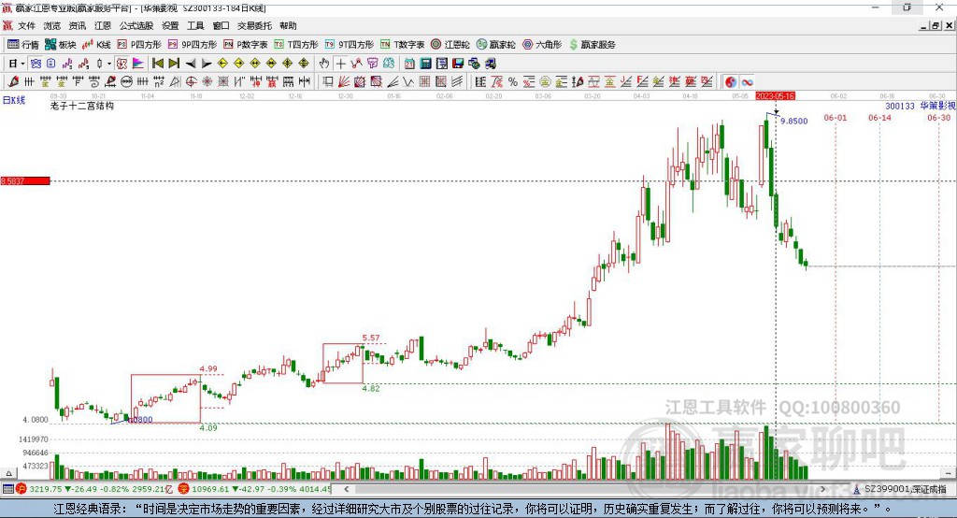Click the 日K线 chart label
Screen dimensions: 957x518
14,100
